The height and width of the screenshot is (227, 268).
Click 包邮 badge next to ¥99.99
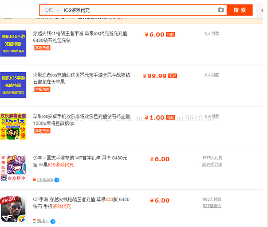[x=173, y=76]
